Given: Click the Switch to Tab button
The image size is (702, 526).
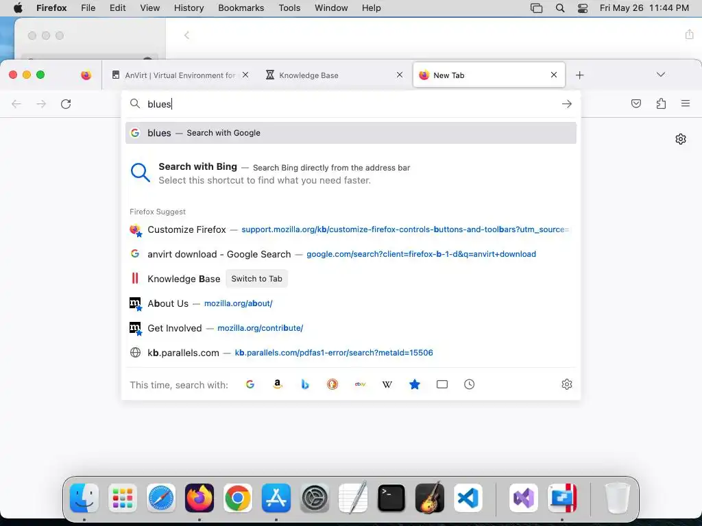Looking at the screenshot, I should pyautogui.click(x=256, y=279).
